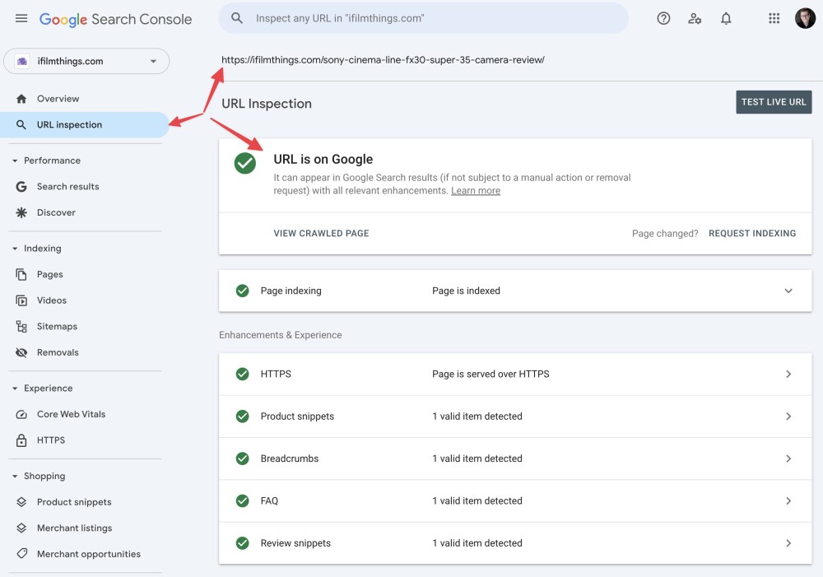Screen dimensions: 823x577
Task: Click green check icon in FAQ row
Action: coord(243,501)
